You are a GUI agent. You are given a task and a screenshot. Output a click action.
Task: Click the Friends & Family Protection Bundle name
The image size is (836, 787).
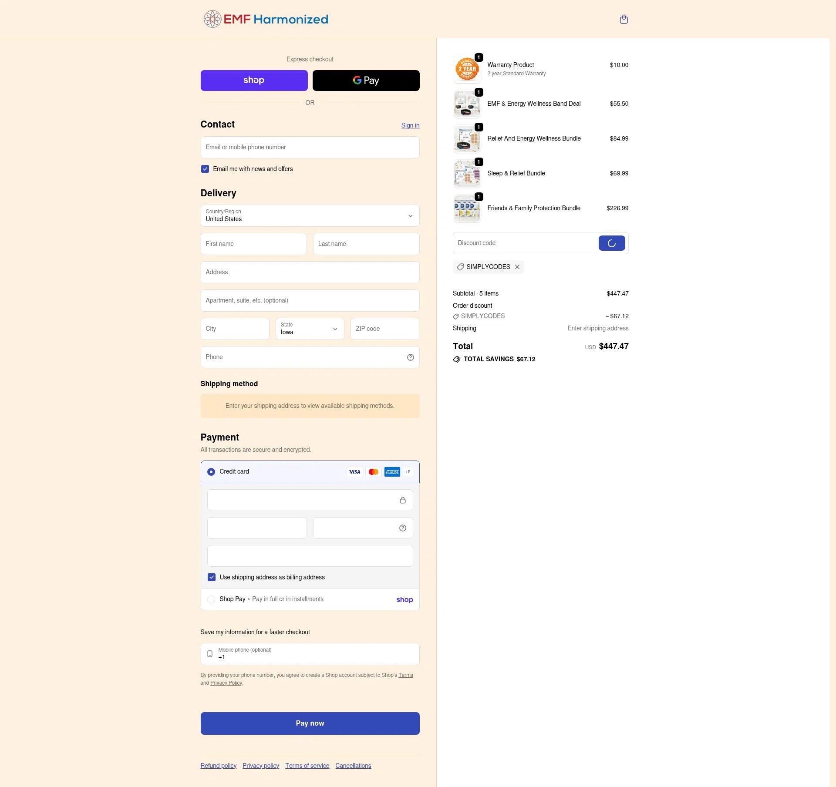(534, 208)
